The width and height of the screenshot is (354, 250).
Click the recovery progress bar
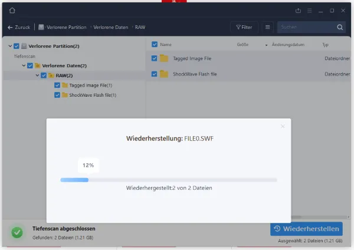coord(169,179)
